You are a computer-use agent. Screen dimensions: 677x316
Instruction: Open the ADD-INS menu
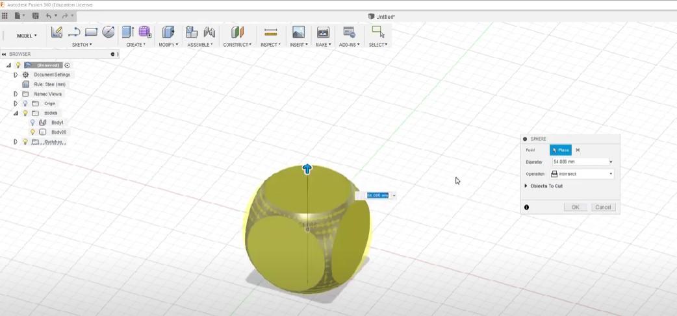pos(350,45)
